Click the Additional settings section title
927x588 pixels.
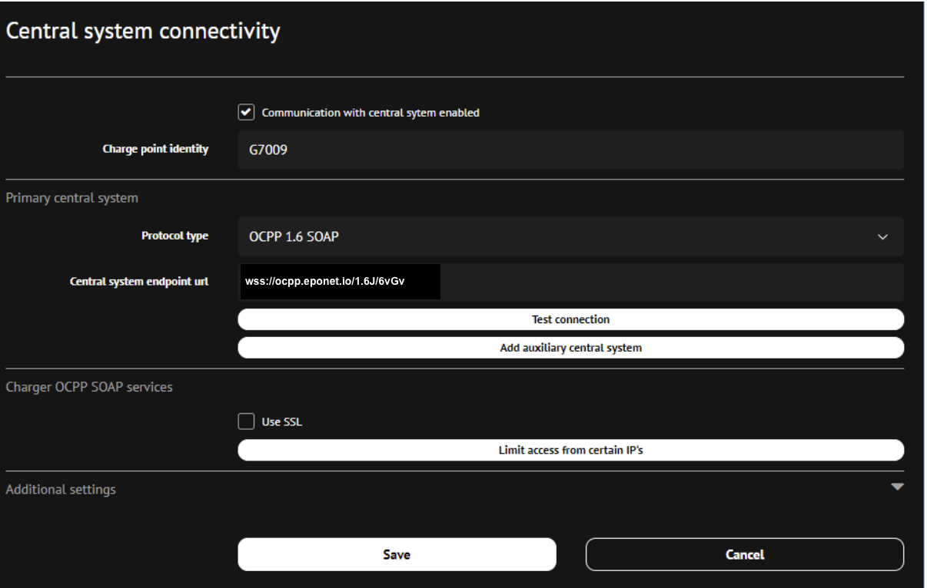pyautogui.click(x=61, y=489)
